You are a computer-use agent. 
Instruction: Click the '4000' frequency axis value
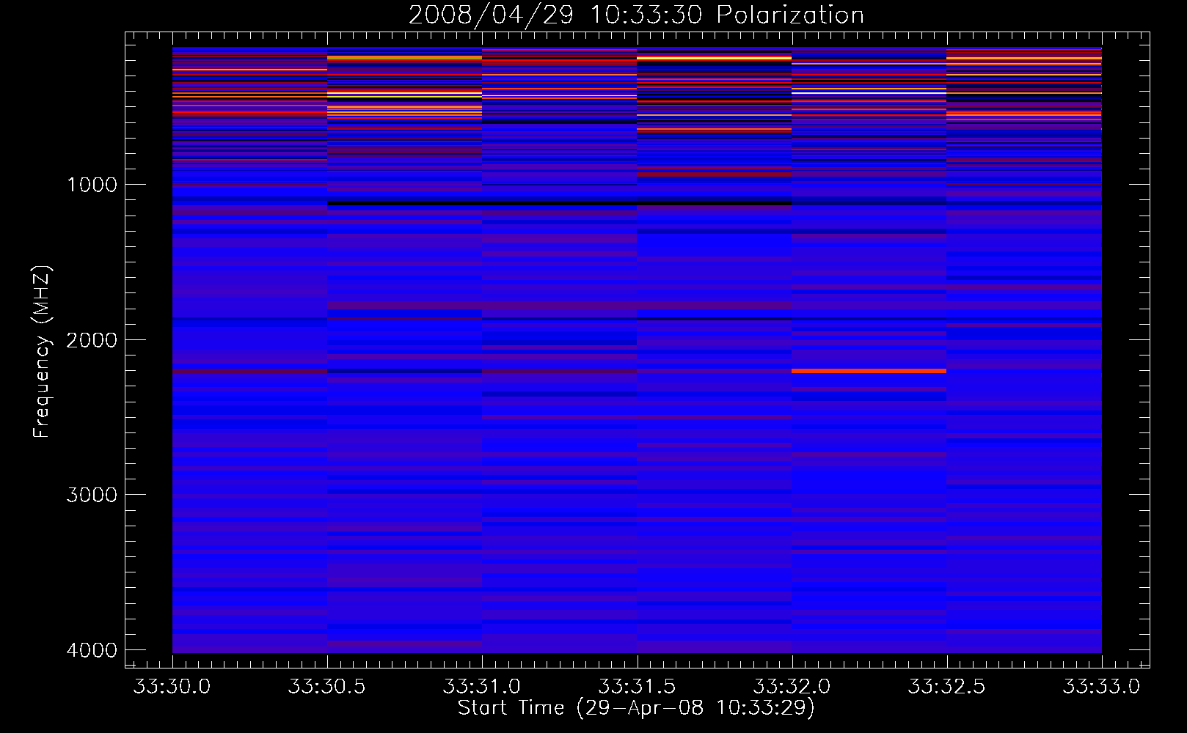[x=92, y=650]
